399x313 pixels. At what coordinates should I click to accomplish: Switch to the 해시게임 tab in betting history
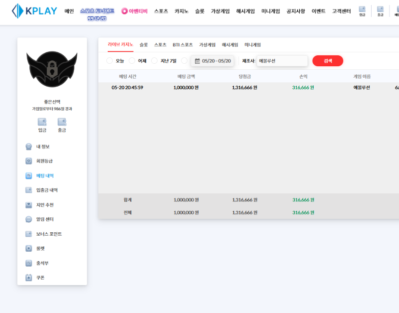pyautogui.click(x=230, y=45)
